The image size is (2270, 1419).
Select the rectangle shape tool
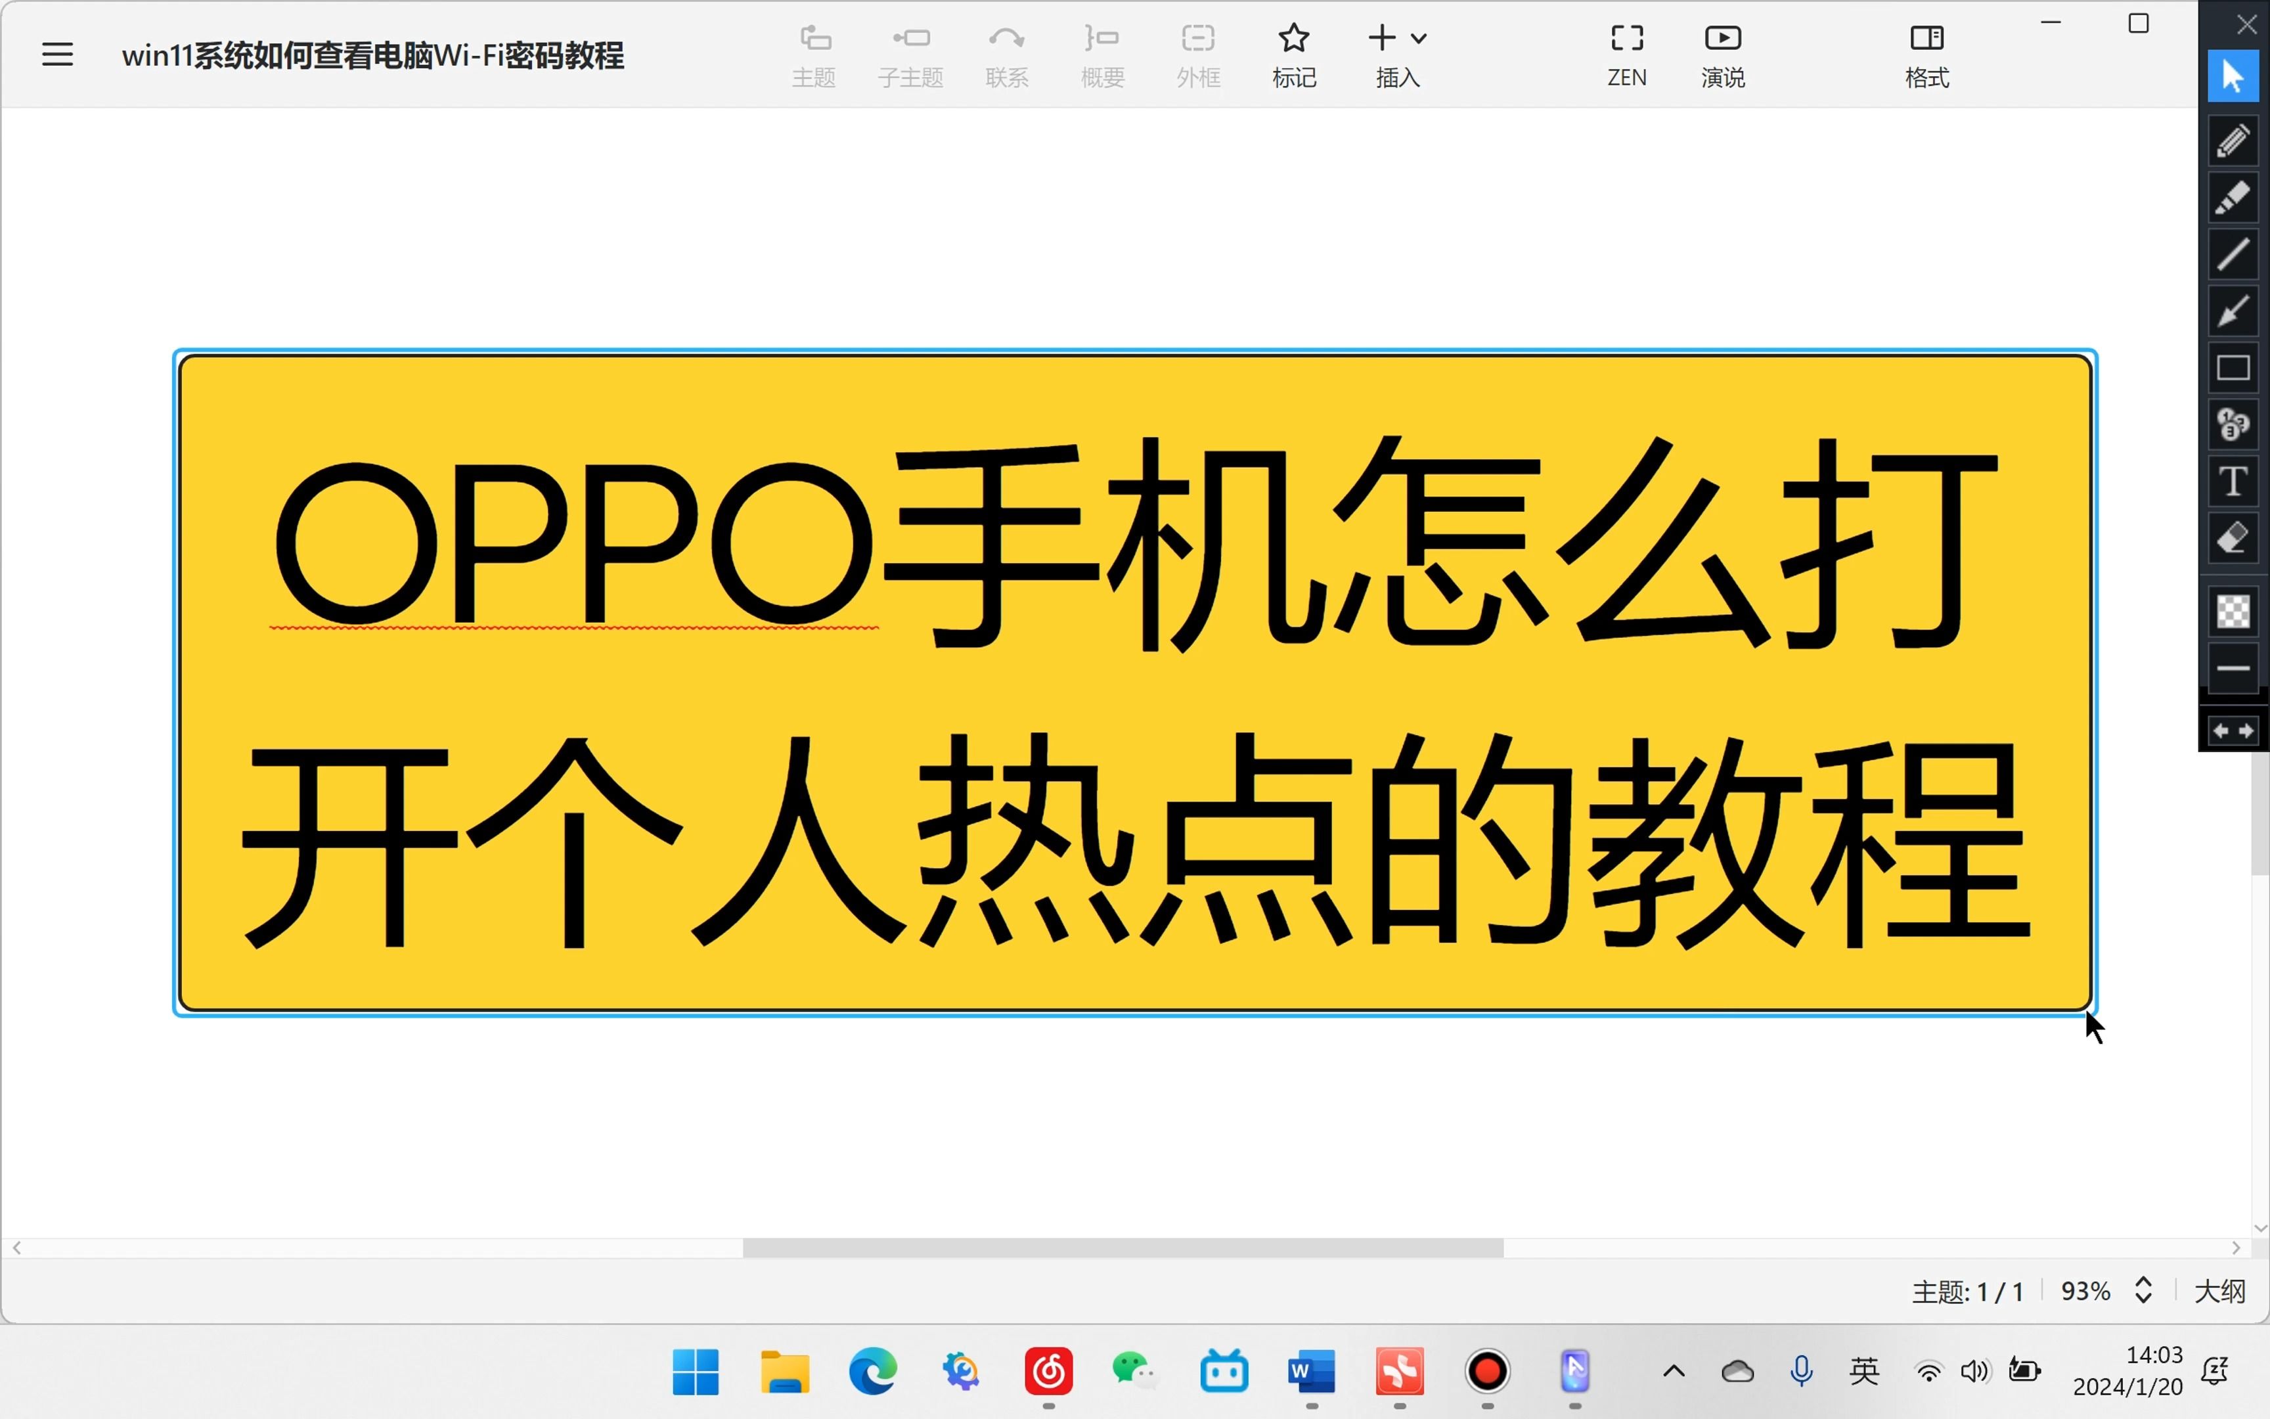coord(2233,368)
